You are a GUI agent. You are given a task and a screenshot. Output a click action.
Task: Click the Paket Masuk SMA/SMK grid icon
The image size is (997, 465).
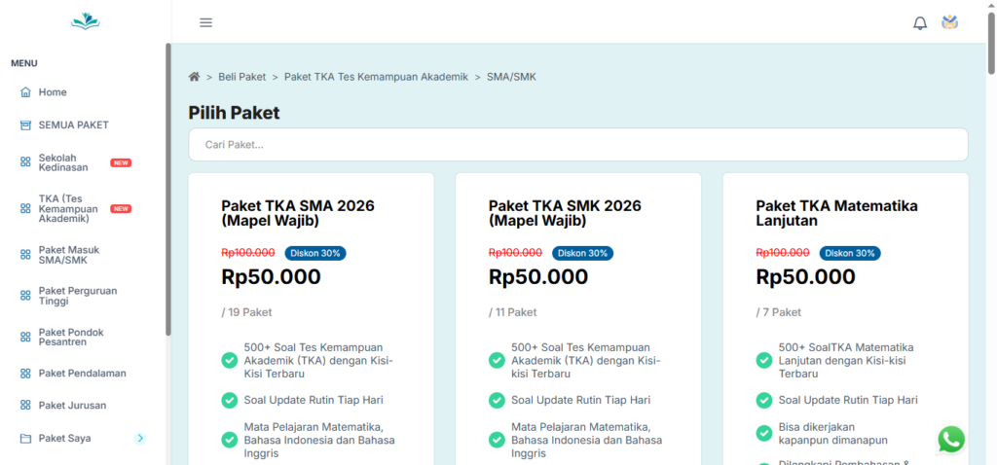(x=25, y=255)
